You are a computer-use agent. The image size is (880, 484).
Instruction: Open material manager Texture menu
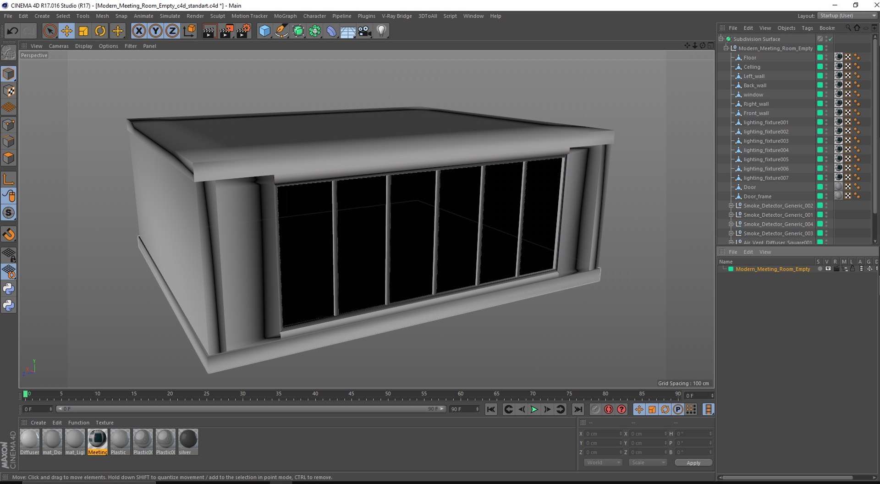pyautogui.click(x=104, y=423)
